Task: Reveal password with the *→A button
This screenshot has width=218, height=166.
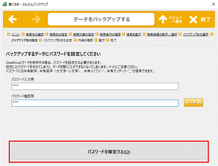Action: [x=193, y=102]
